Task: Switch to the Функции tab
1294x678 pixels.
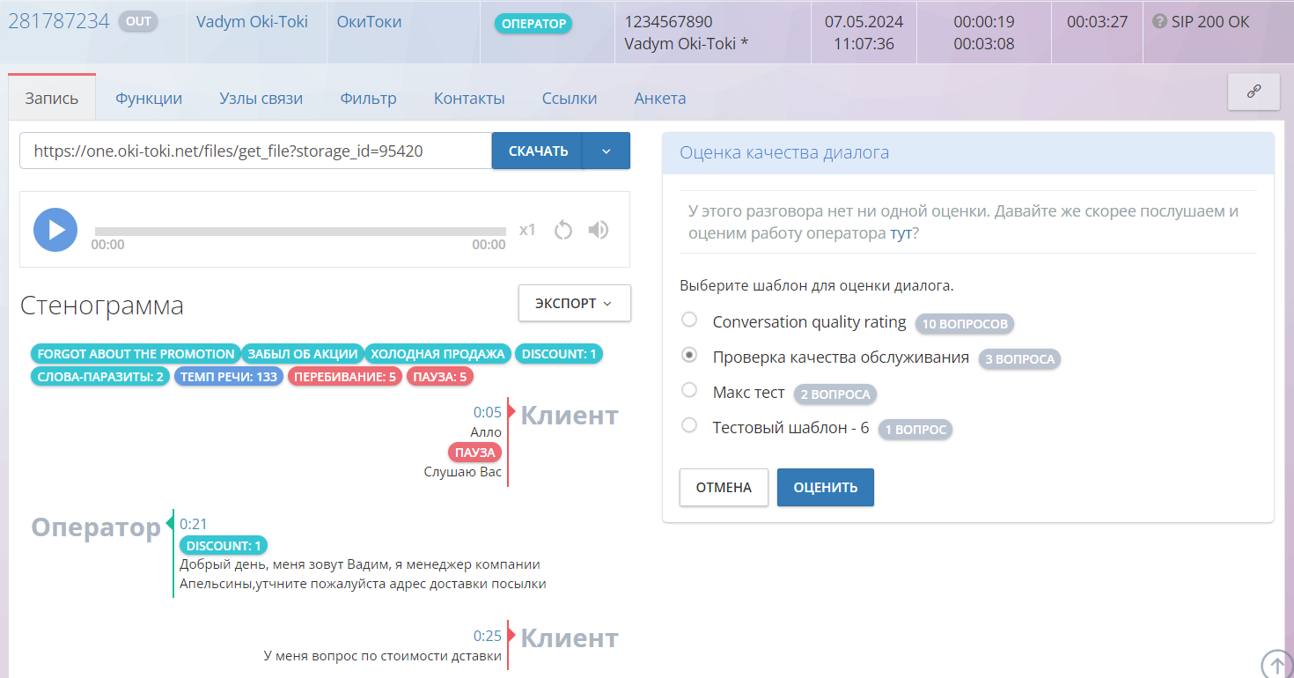Action: click(x=149, y=99)
